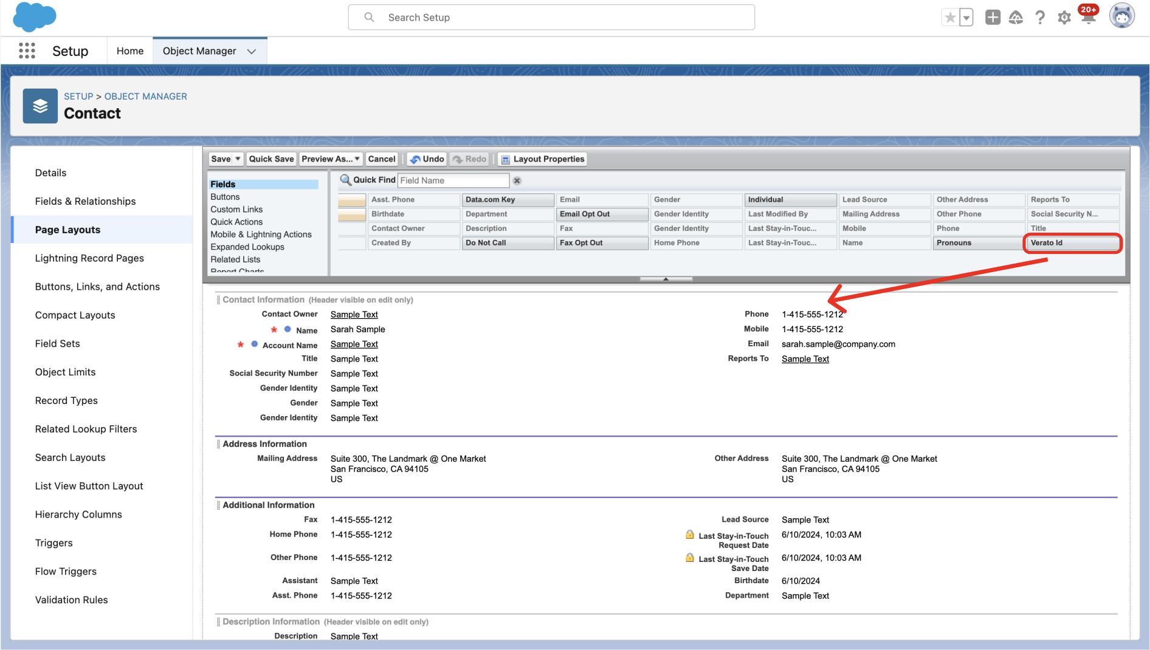Open the global actions plus icon
Image resolution: width=1150 pixels, height=650 pixels.
click(993, 18)
